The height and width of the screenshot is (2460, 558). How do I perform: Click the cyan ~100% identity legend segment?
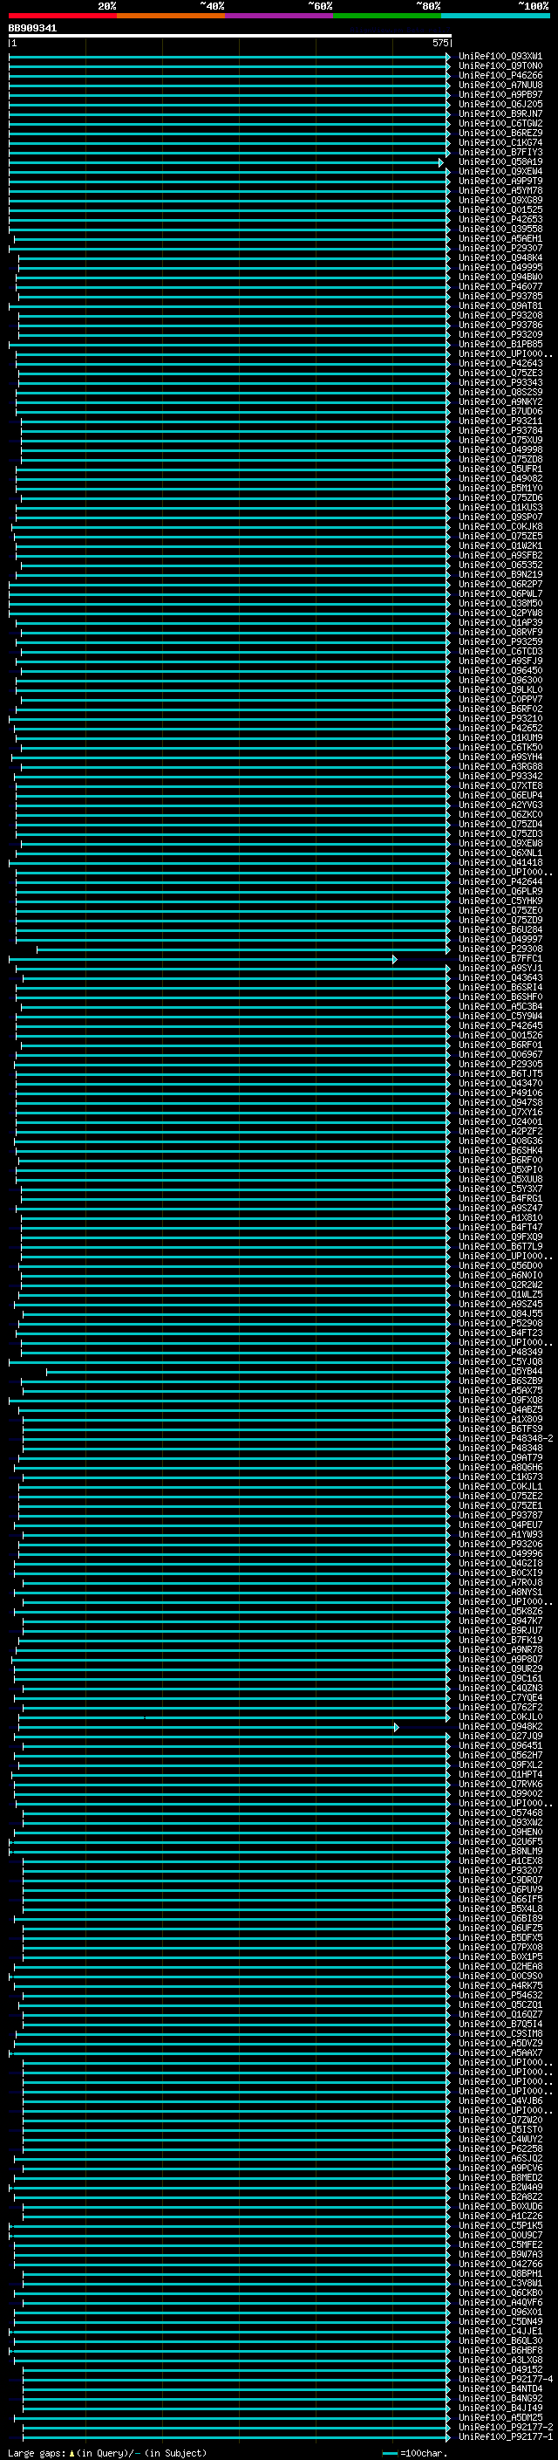click(495, 16)
